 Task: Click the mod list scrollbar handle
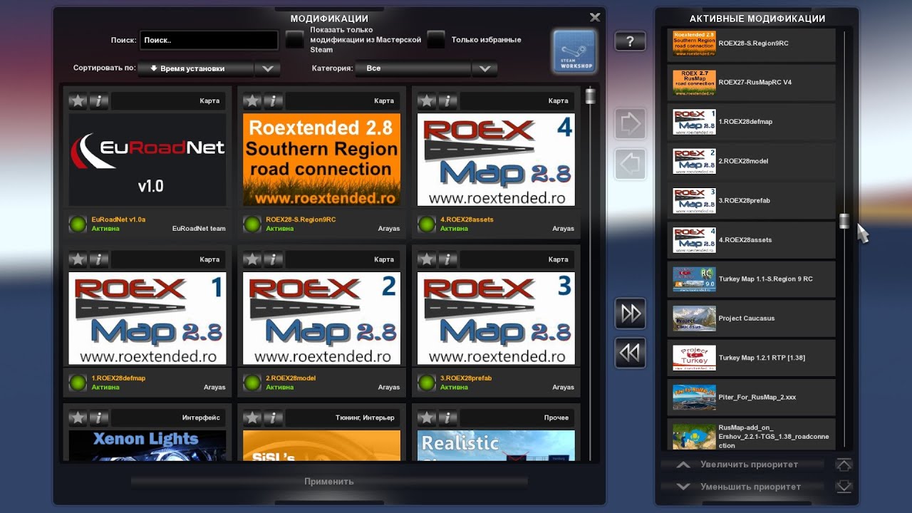pyautogui.click(x=590, y=96)
